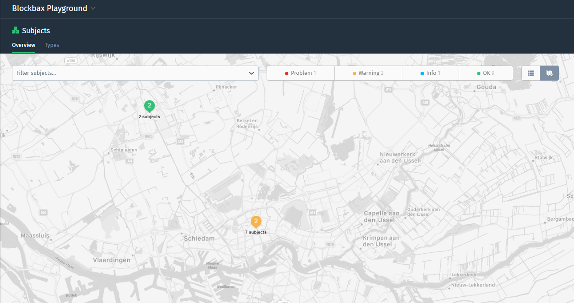The height and width of the screenshot is (303, 574).
Task: Click the red Problem color dot
Action: click(287, 74)
